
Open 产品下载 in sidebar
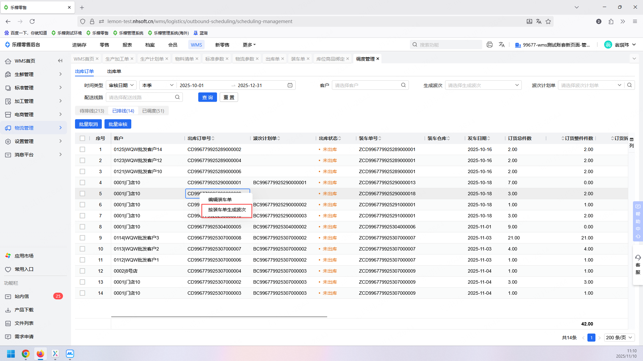[x=24, y=310]
